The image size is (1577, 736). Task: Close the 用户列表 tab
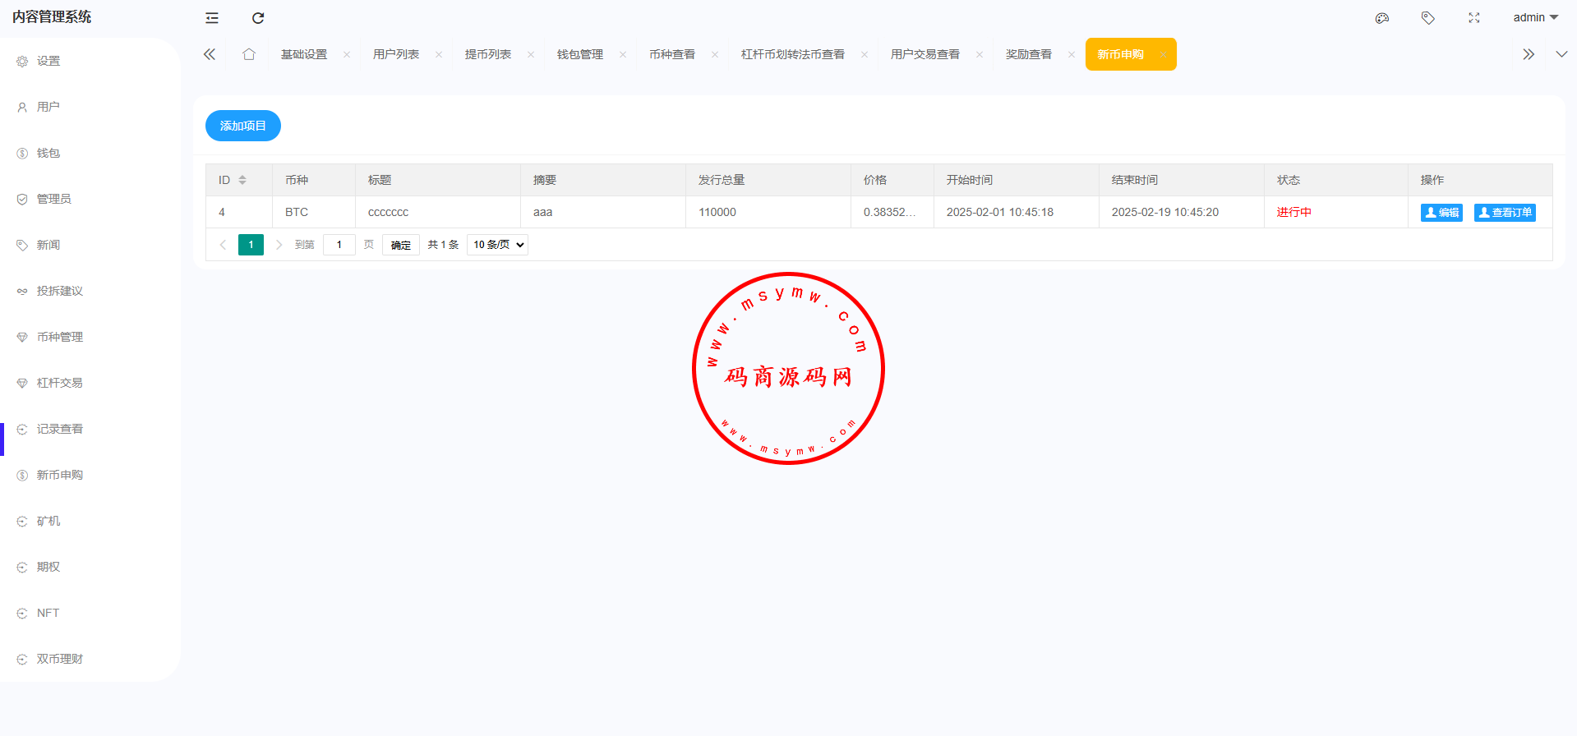[439, 54]
